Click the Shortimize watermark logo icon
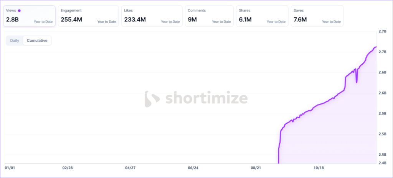 coord(152,99)
